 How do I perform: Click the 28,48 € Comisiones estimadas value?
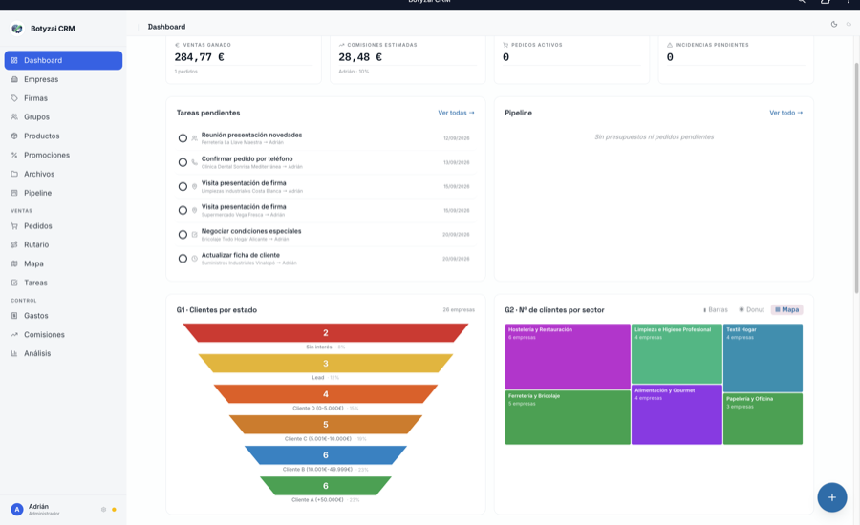pos(360,57)
